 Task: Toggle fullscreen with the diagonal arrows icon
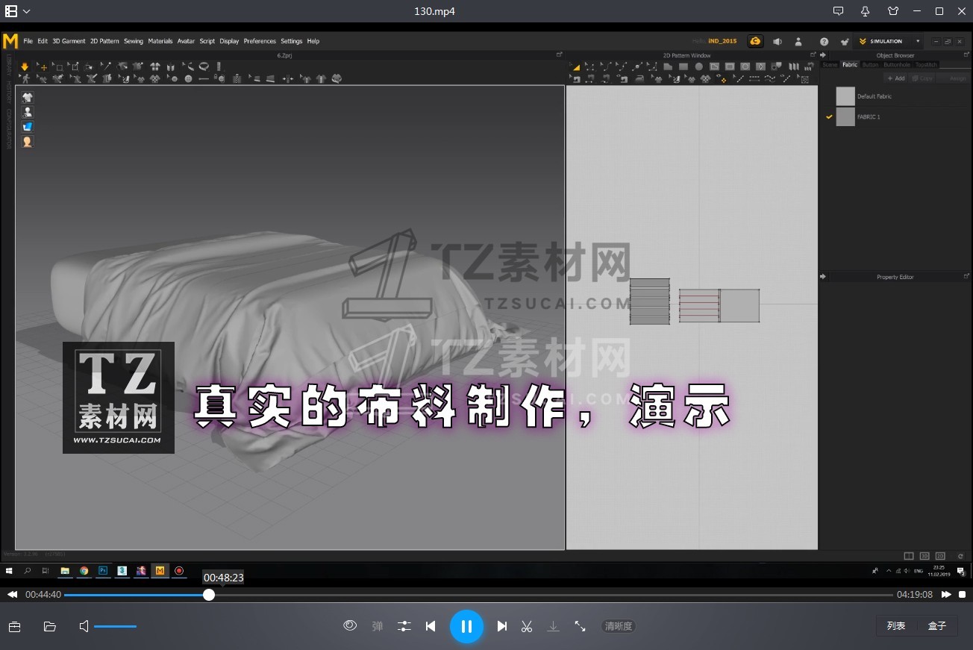coord(580,626)
